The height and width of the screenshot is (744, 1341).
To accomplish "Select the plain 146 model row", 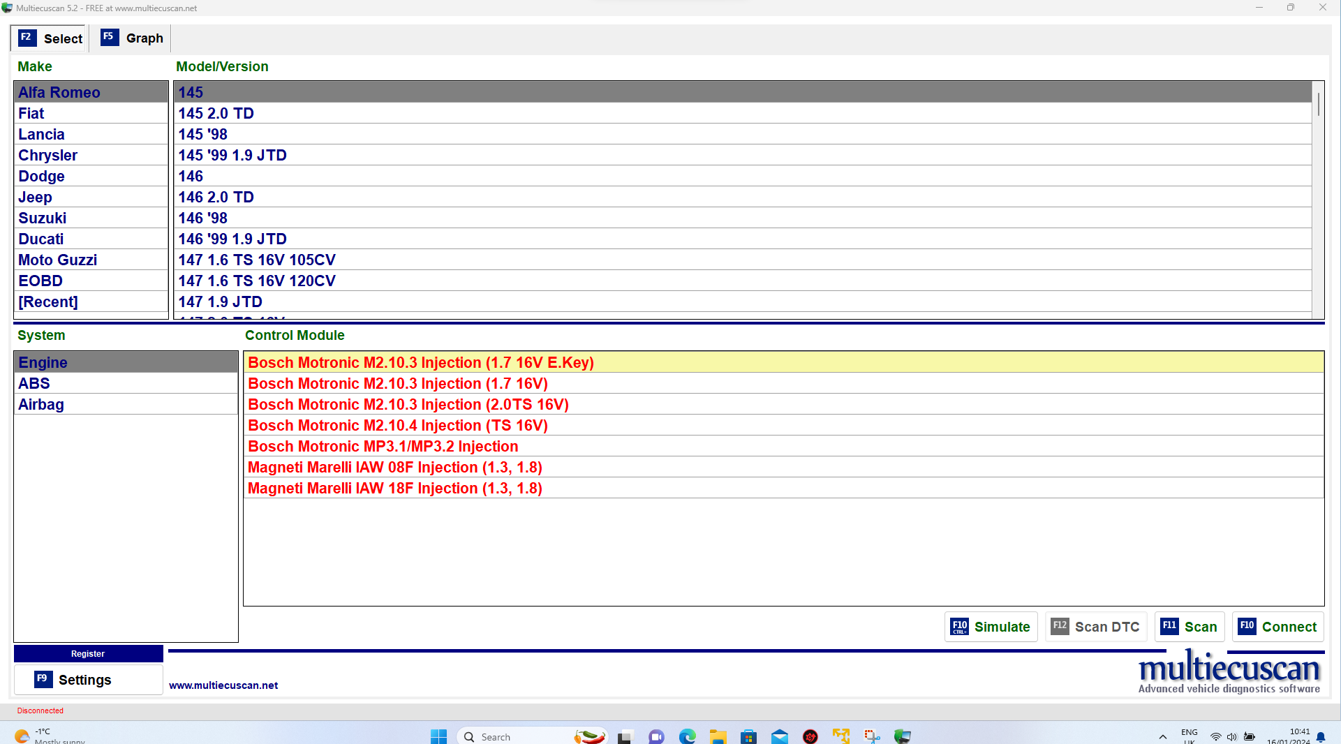I will tap(743, 176).
